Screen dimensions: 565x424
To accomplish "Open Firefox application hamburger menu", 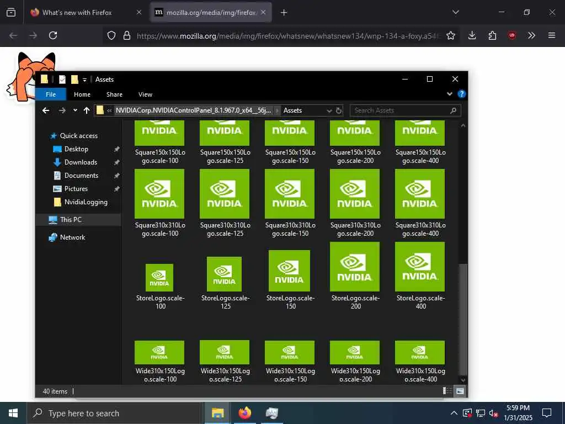I will (x=551, y=35).
